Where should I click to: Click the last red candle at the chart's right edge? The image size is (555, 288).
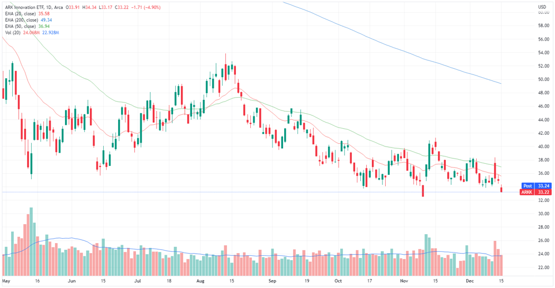(x=501, y=189)
